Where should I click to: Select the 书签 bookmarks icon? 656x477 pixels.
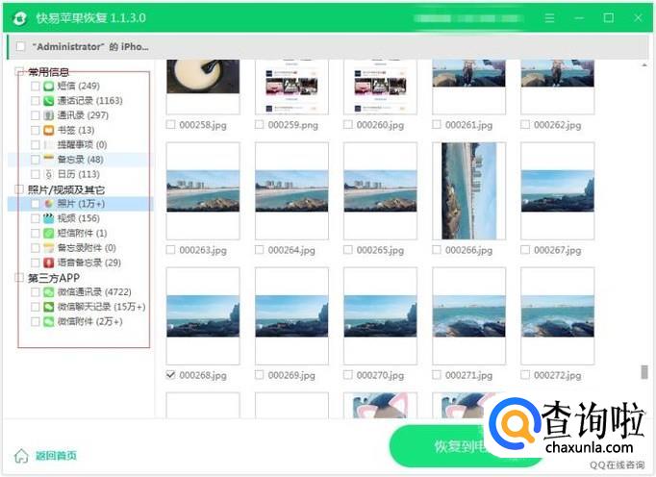tap(48, 130)
